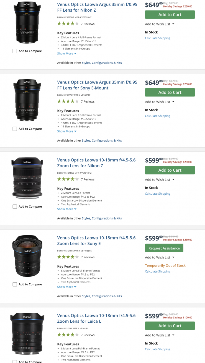
Task: Check Add to Compare for Argus Nikon Z
Action: (x=15, y=51)
